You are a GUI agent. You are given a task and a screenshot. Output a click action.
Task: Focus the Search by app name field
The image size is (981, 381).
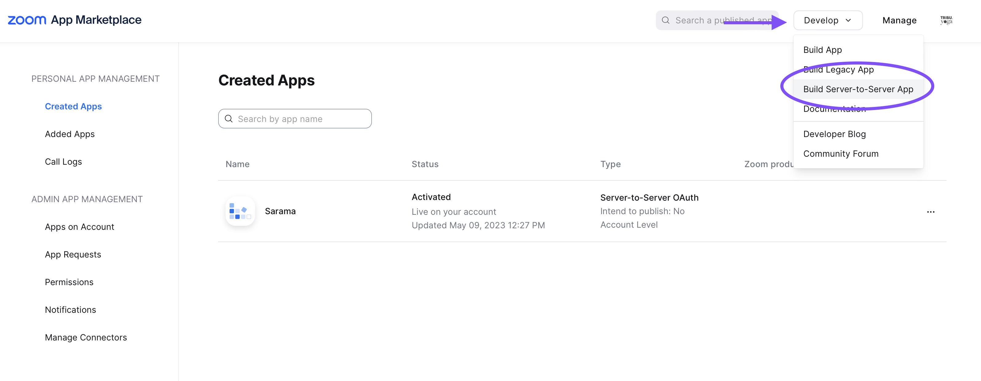pyautogui.click(x=295, y=119)
